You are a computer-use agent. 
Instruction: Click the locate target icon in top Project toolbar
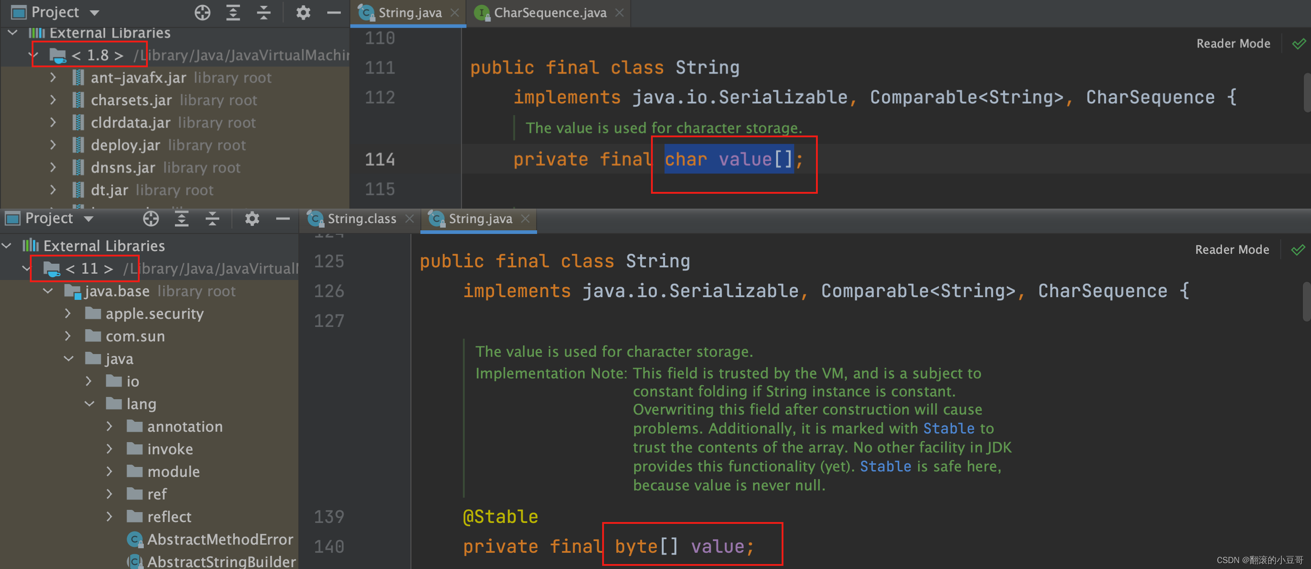click(202, 12)
